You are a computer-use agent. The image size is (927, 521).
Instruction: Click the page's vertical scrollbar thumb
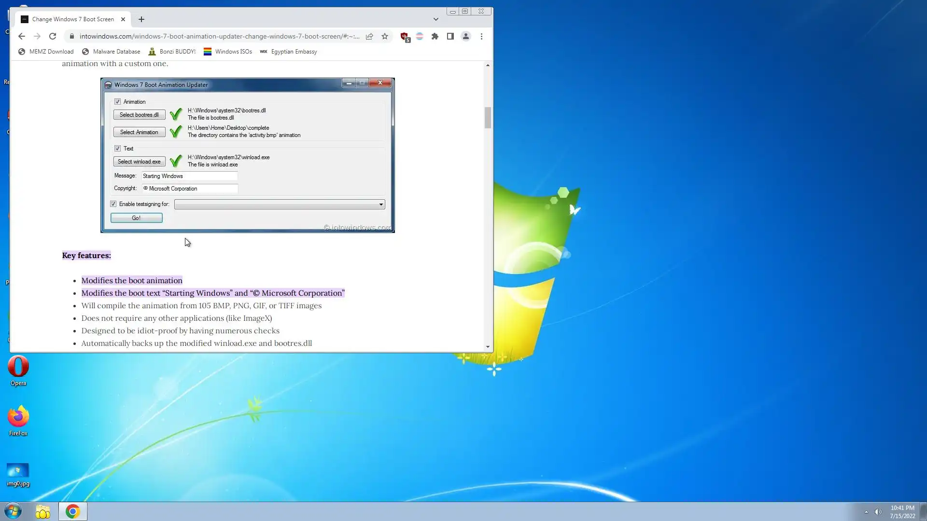click(x=488, y=117)
